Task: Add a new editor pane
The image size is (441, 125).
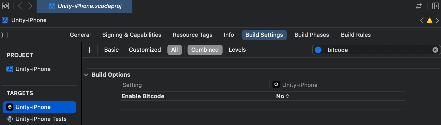Action: tap(435, 6)
